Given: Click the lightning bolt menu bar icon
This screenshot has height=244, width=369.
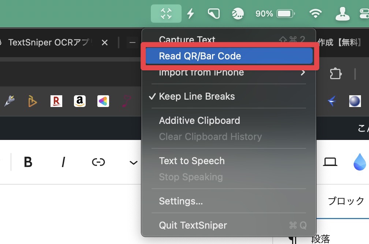Looking at the screenshot, I should pos(190,14).
